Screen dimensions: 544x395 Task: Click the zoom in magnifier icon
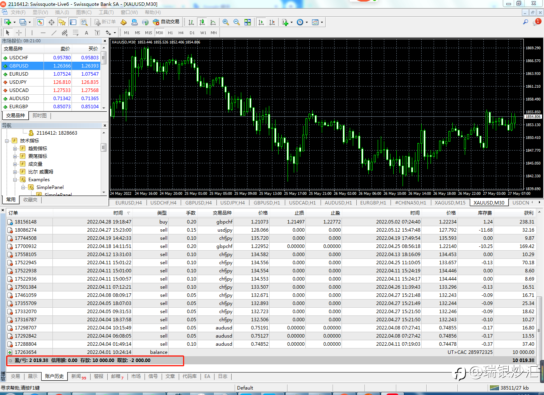click(225, 22)
